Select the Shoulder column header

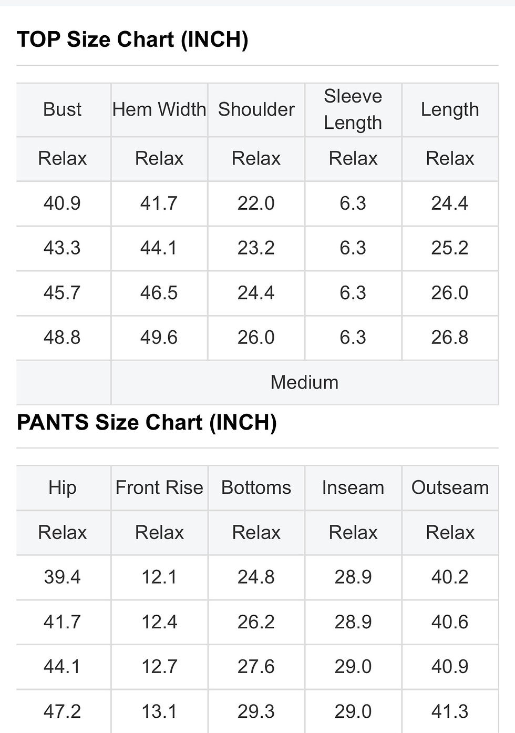click(256, 109)
